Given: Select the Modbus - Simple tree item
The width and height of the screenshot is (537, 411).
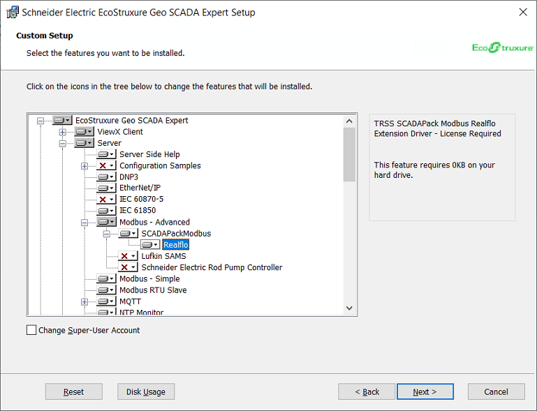Looking at the screenshot, I should [149, 279].
